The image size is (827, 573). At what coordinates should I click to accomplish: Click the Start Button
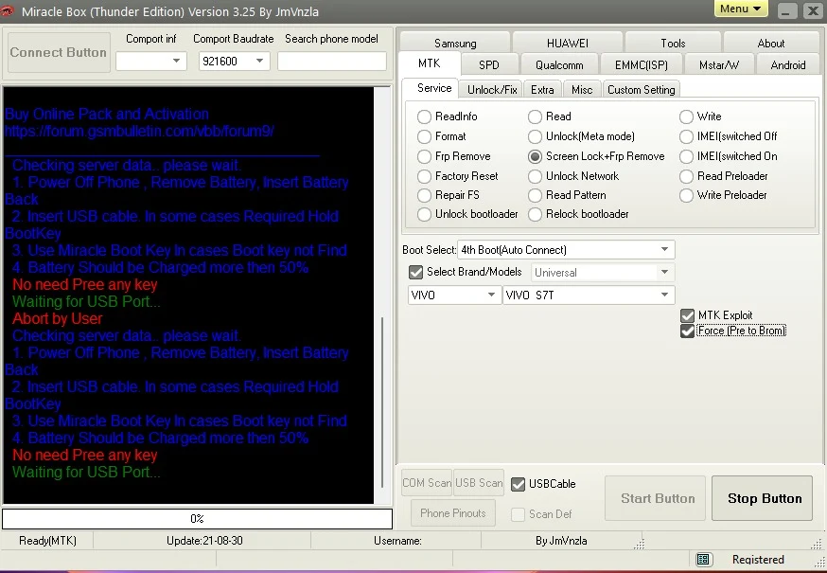[655, 498]
